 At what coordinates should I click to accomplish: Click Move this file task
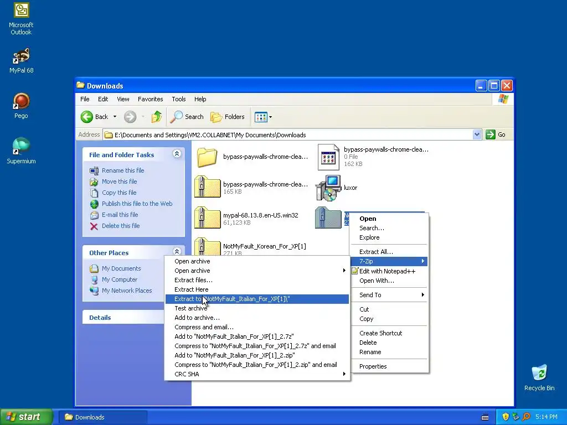point(119,182)
